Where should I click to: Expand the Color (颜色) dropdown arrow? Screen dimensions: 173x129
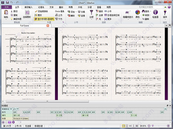click(x=138, y=19)
